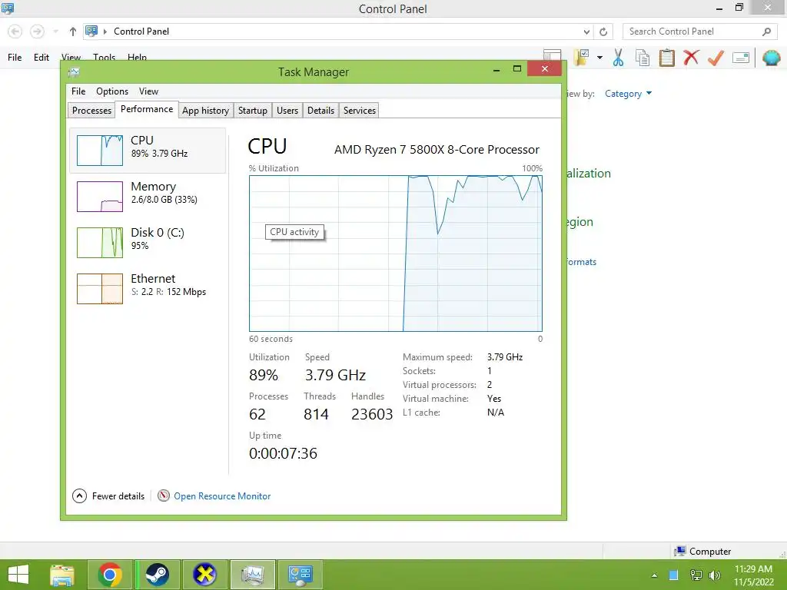Viewport: 787px width, 590px height.
Task: Open Control Panel Help menu
Action: pos(137,57)
